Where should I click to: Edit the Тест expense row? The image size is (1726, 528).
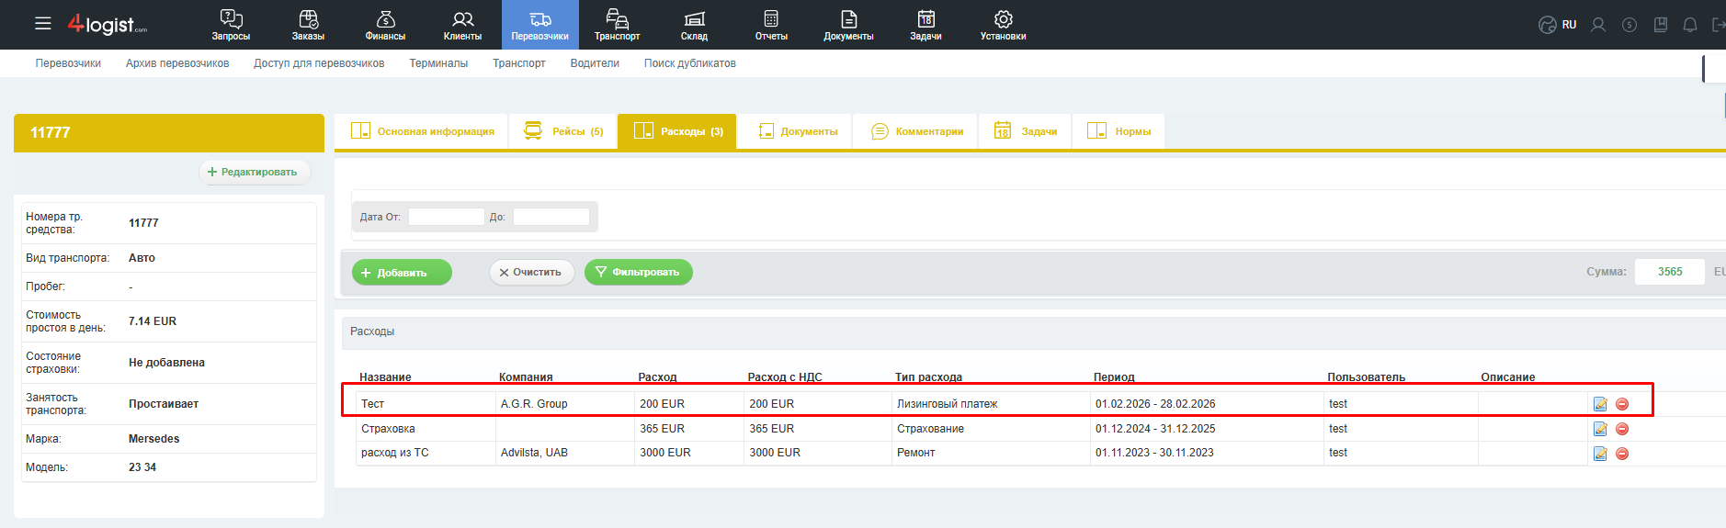1600,404
